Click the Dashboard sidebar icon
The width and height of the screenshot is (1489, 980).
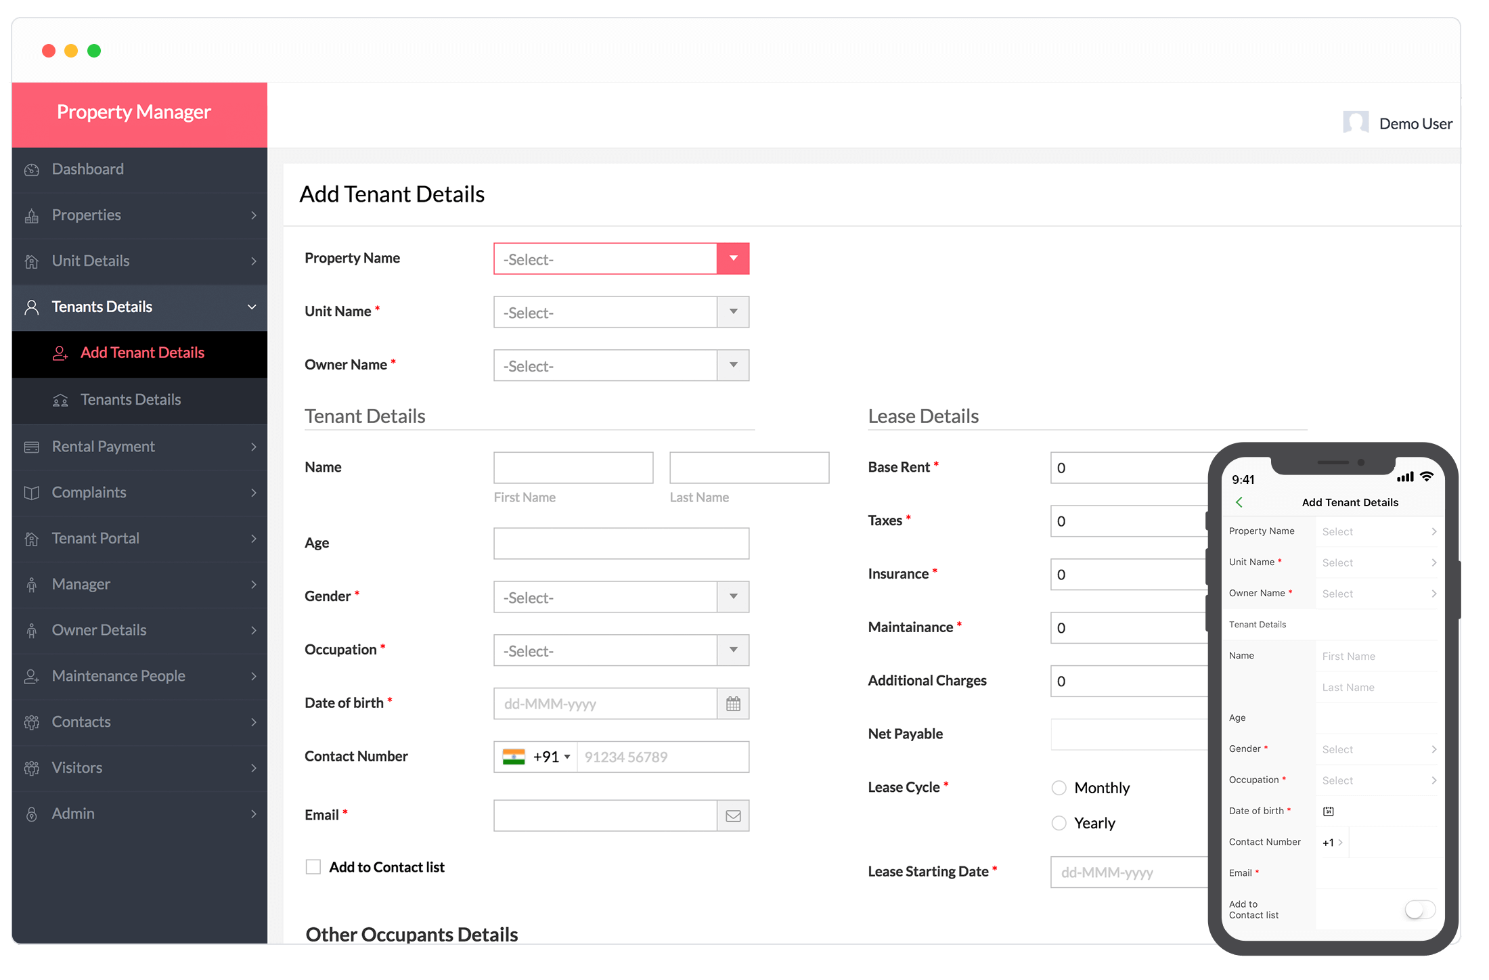[30, 169]
